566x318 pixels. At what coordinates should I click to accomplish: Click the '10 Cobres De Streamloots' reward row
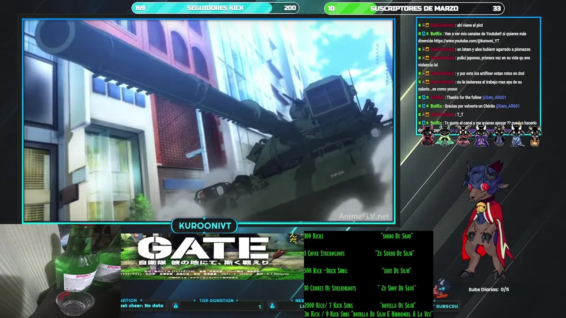(x=360, y=288)
